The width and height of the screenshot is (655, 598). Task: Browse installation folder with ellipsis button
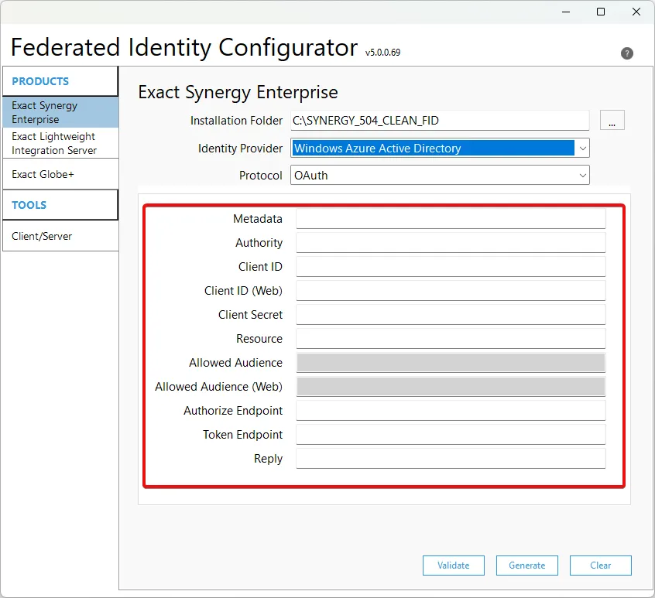[x=612, y=120]
